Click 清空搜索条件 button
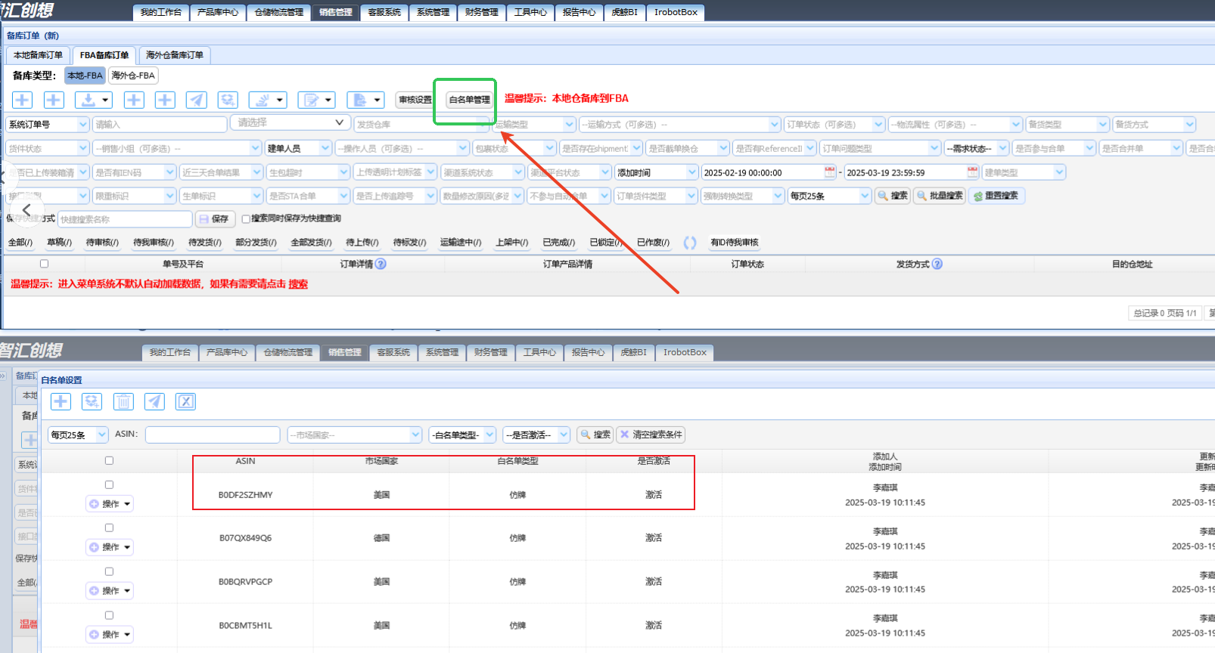This screenshot has width=1215, height=653. 651,435
